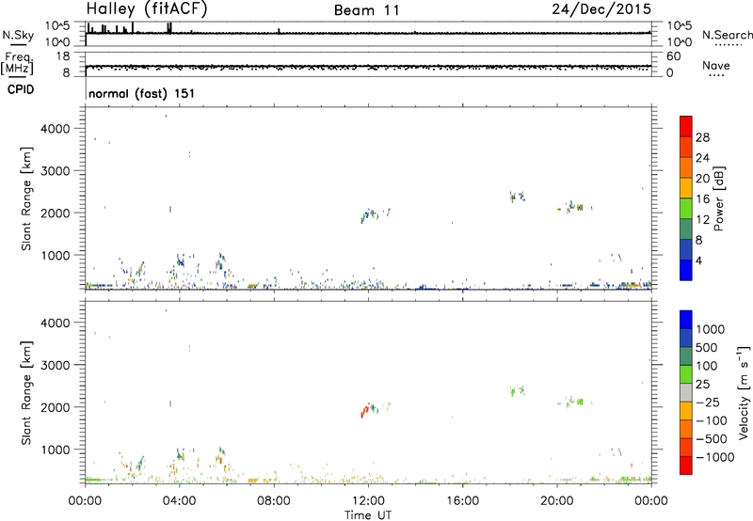
Task: Click the "Nave" legend label
Action: tap(716, 66)
